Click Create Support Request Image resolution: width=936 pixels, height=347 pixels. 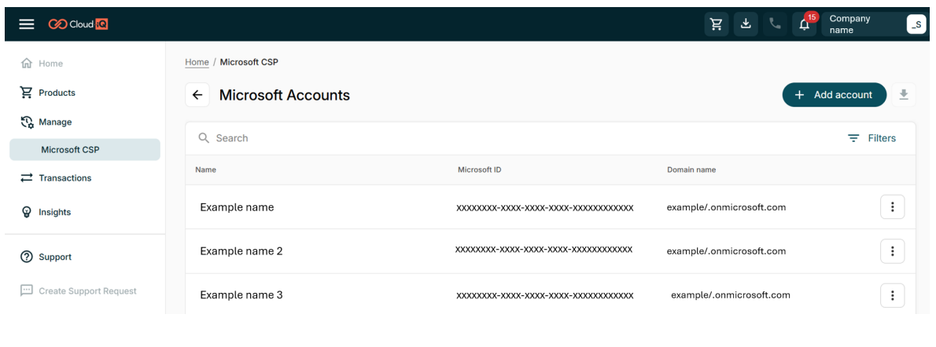(x=79, y=291)
